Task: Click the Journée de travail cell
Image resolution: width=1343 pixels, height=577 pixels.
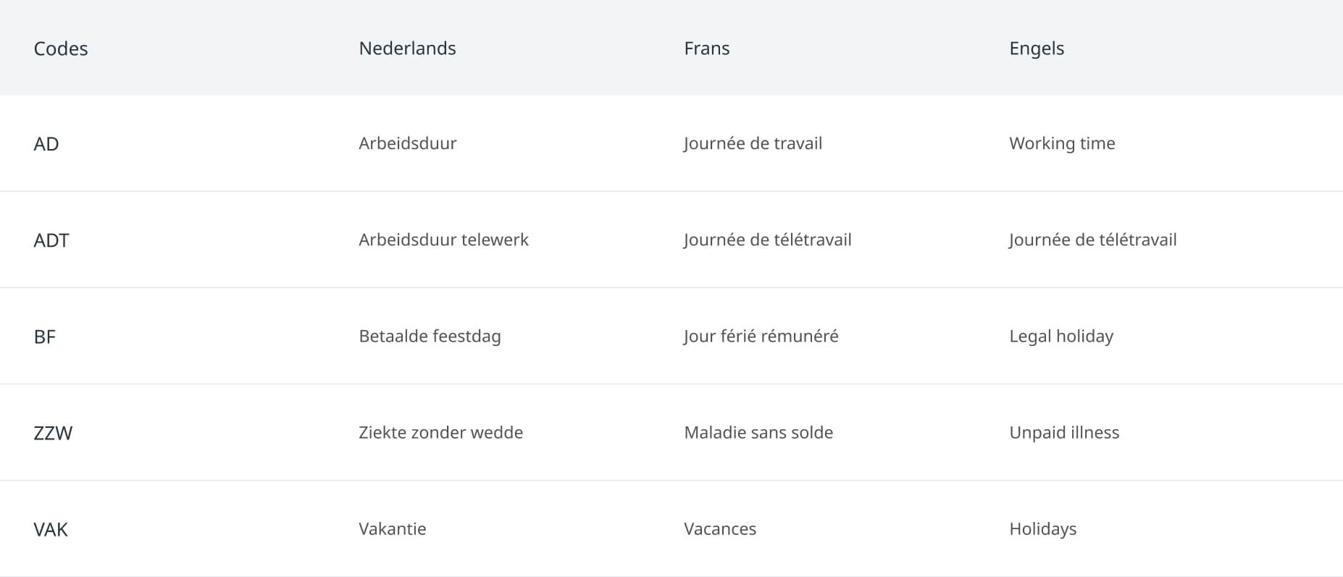Action: tap(753, 143)
